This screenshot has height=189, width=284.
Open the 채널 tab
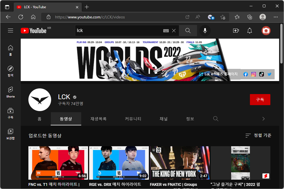164,119
